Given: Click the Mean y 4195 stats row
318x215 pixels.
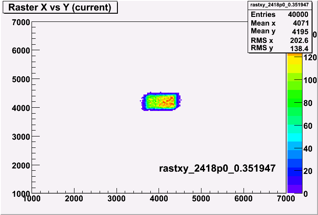Looking at the screenshot, I should point(280,31).
